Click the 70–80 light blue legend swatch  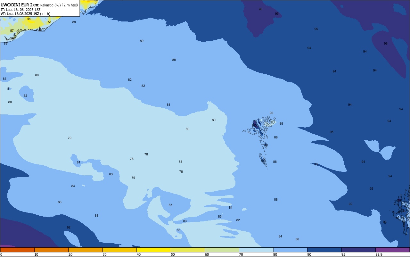256,250
